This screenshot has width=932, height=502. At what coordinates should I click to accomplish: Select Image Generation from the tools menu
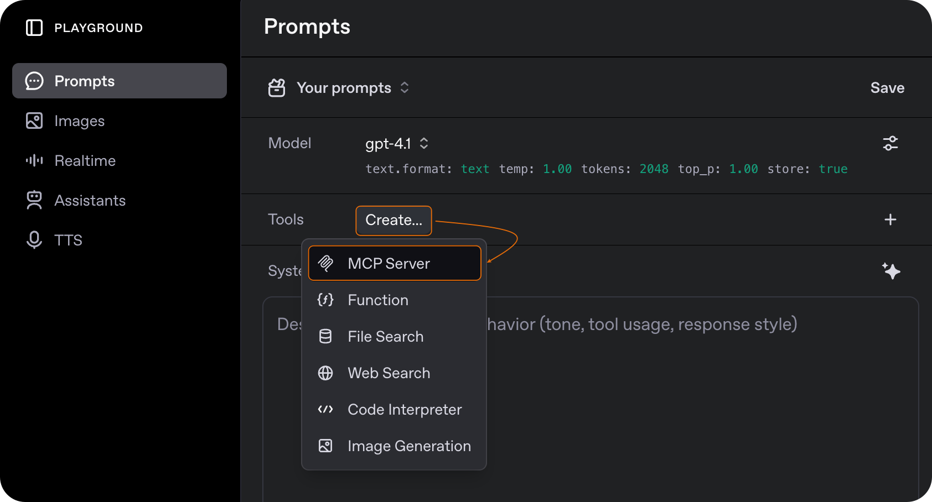click(x=394, y=446)
